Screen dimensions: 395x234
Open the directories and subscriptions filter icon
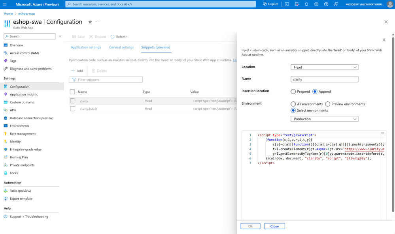pyautogui.click(x=297, y=4)
